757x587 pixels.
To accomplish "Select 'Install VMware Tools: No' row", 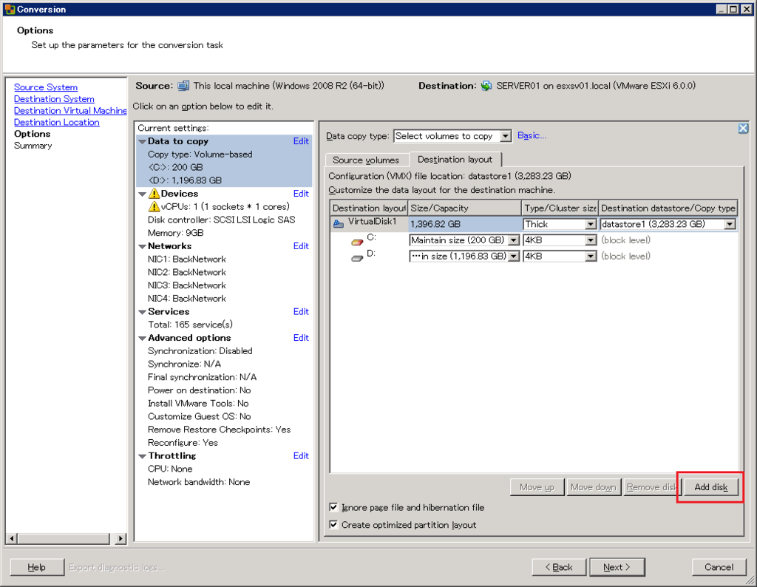I will tap(198, 404).
